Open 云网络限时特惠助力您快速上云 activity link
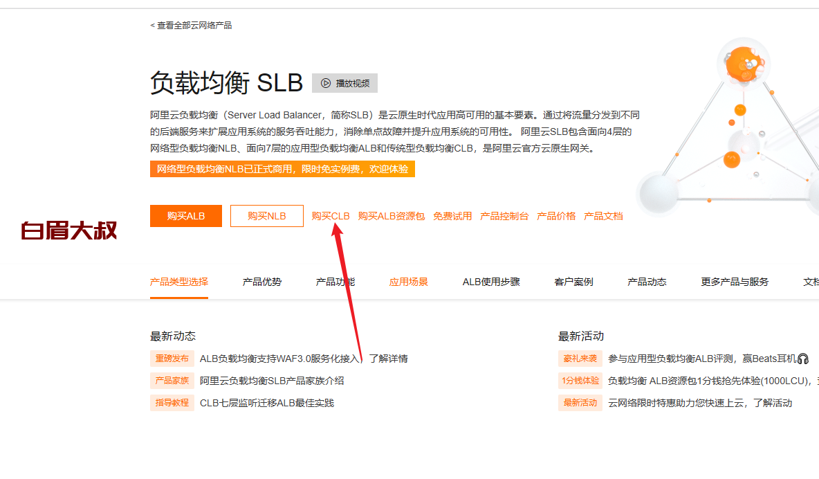 coord(700,403)
